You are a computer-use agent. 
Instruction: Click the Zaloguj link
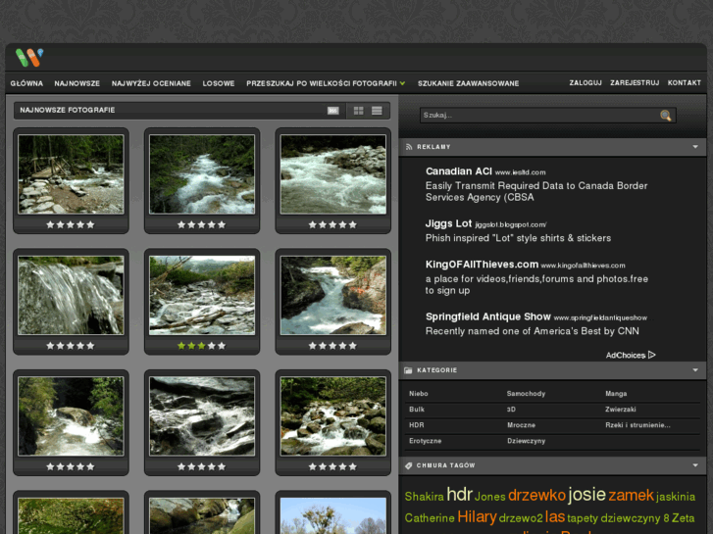tap(586, 83)
